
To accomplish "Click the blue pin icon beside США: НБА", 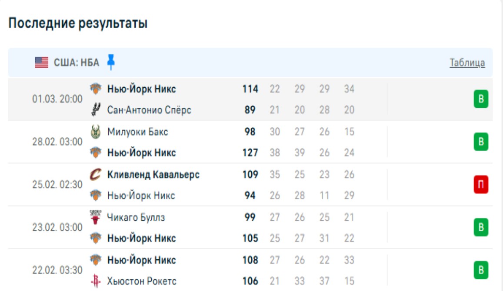I will pos(111,63).
